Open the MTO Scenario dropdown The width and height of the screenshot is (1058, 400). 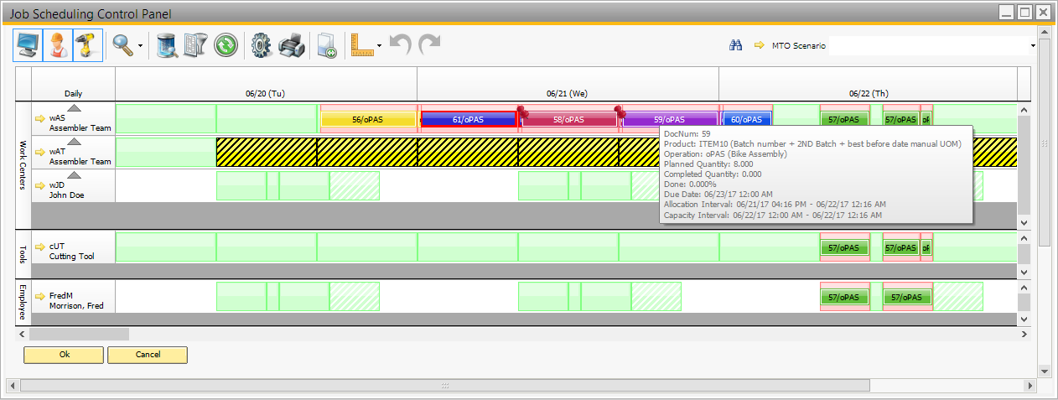(x=1033, y=45)
